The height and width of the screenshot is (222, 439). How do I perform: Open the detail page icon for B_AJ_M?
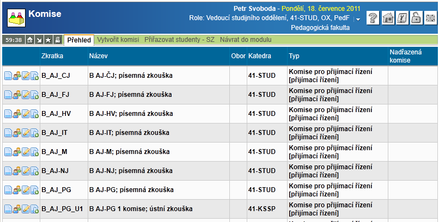tap(8, 152)
